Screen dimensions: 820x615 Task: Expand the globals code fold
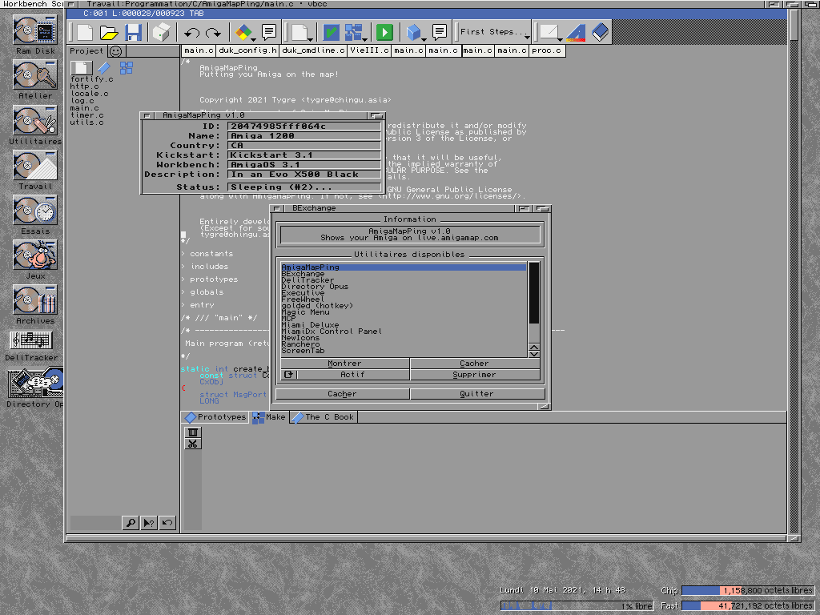pos(183,292)
